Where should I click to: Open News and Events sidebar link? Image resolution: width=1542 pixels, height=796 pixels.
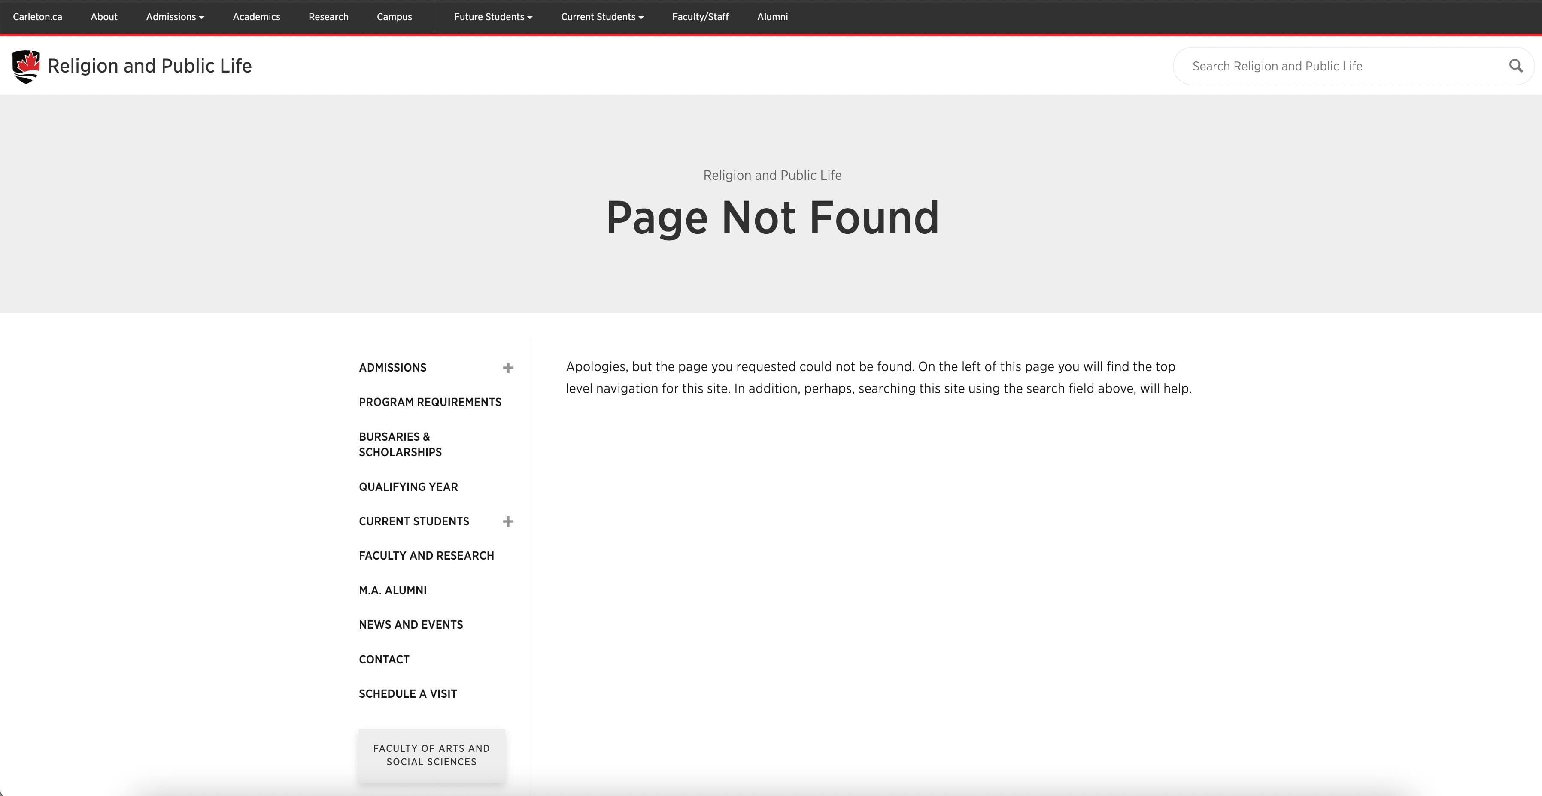[411, 625]
